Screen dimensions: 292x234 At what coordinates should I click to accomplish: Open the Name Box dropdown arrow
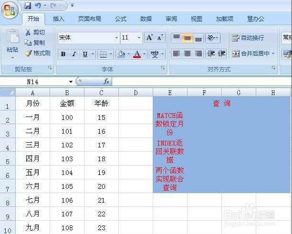[x=71, y=82]
